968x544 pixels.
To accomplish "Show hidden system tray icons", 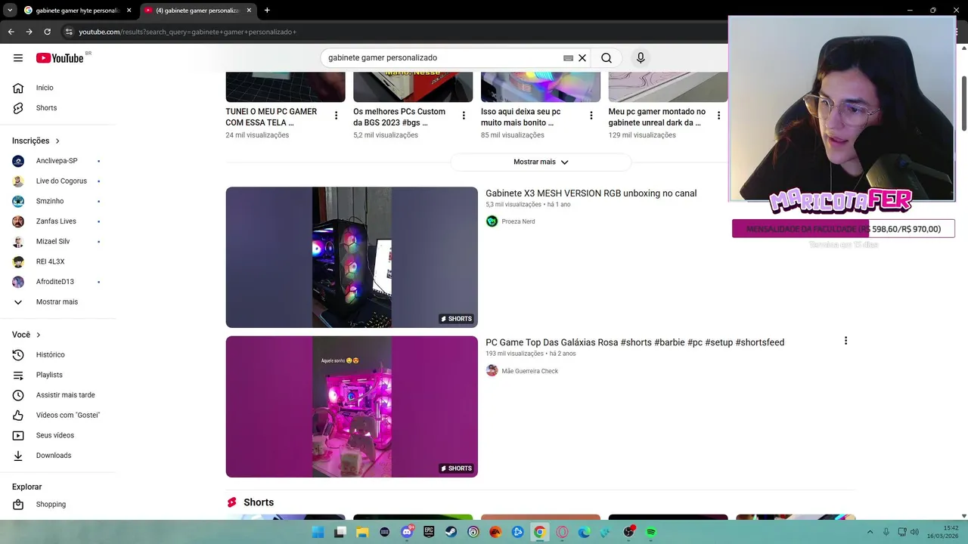I will coord(870,532).
